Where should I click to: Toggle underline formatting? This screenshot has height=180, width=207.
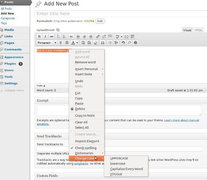click(61, 43)
